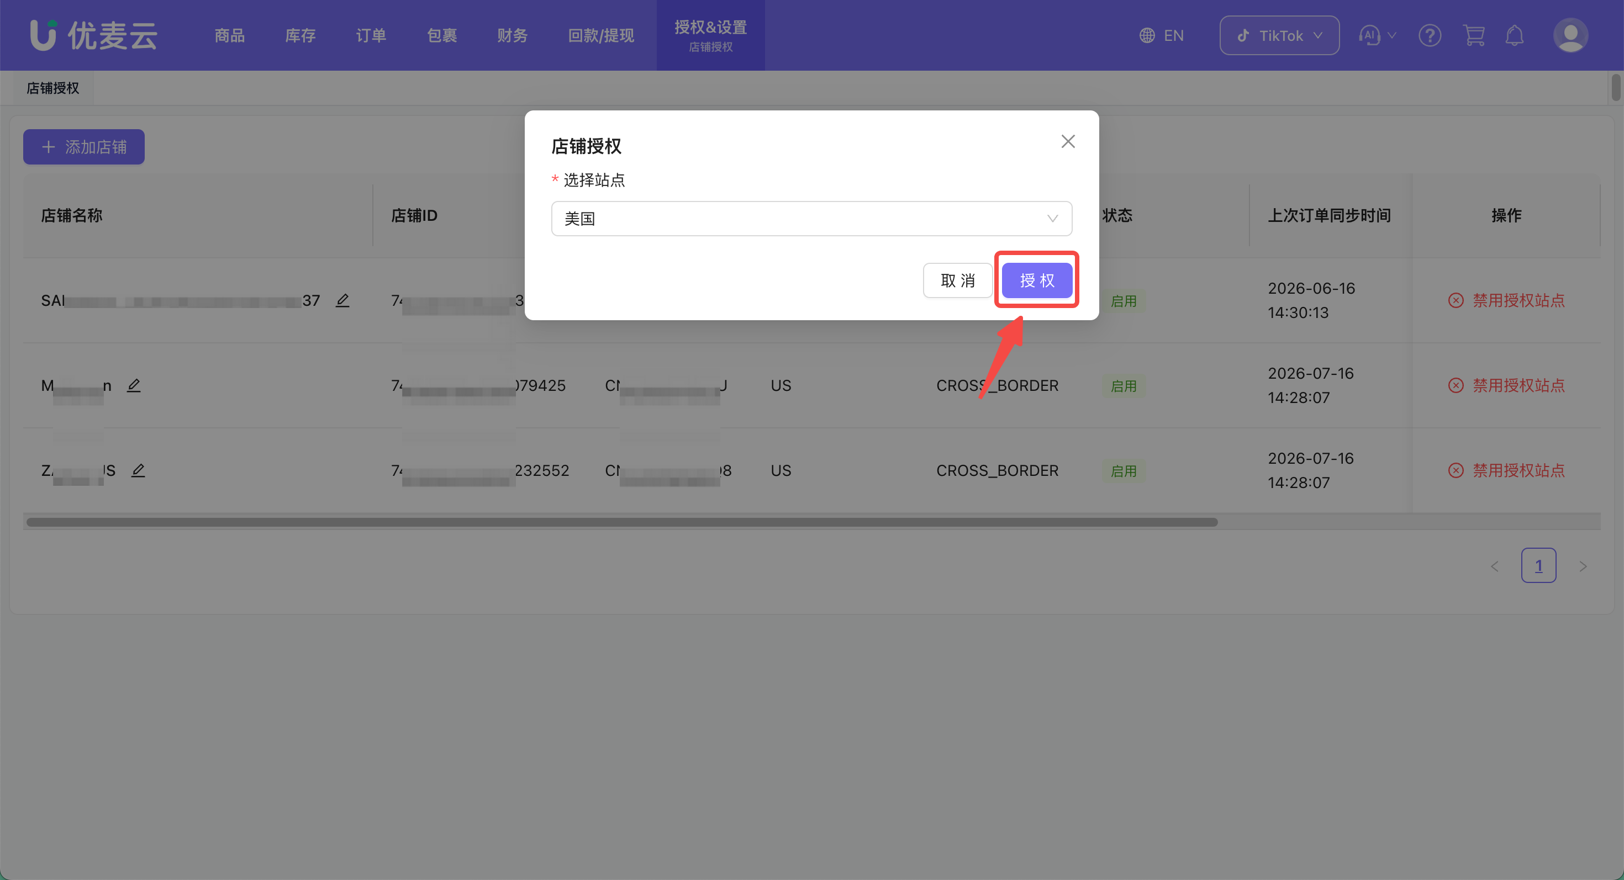
Task: Click CROSS_BORDER in the 232552 row
Action: (998, 470)
